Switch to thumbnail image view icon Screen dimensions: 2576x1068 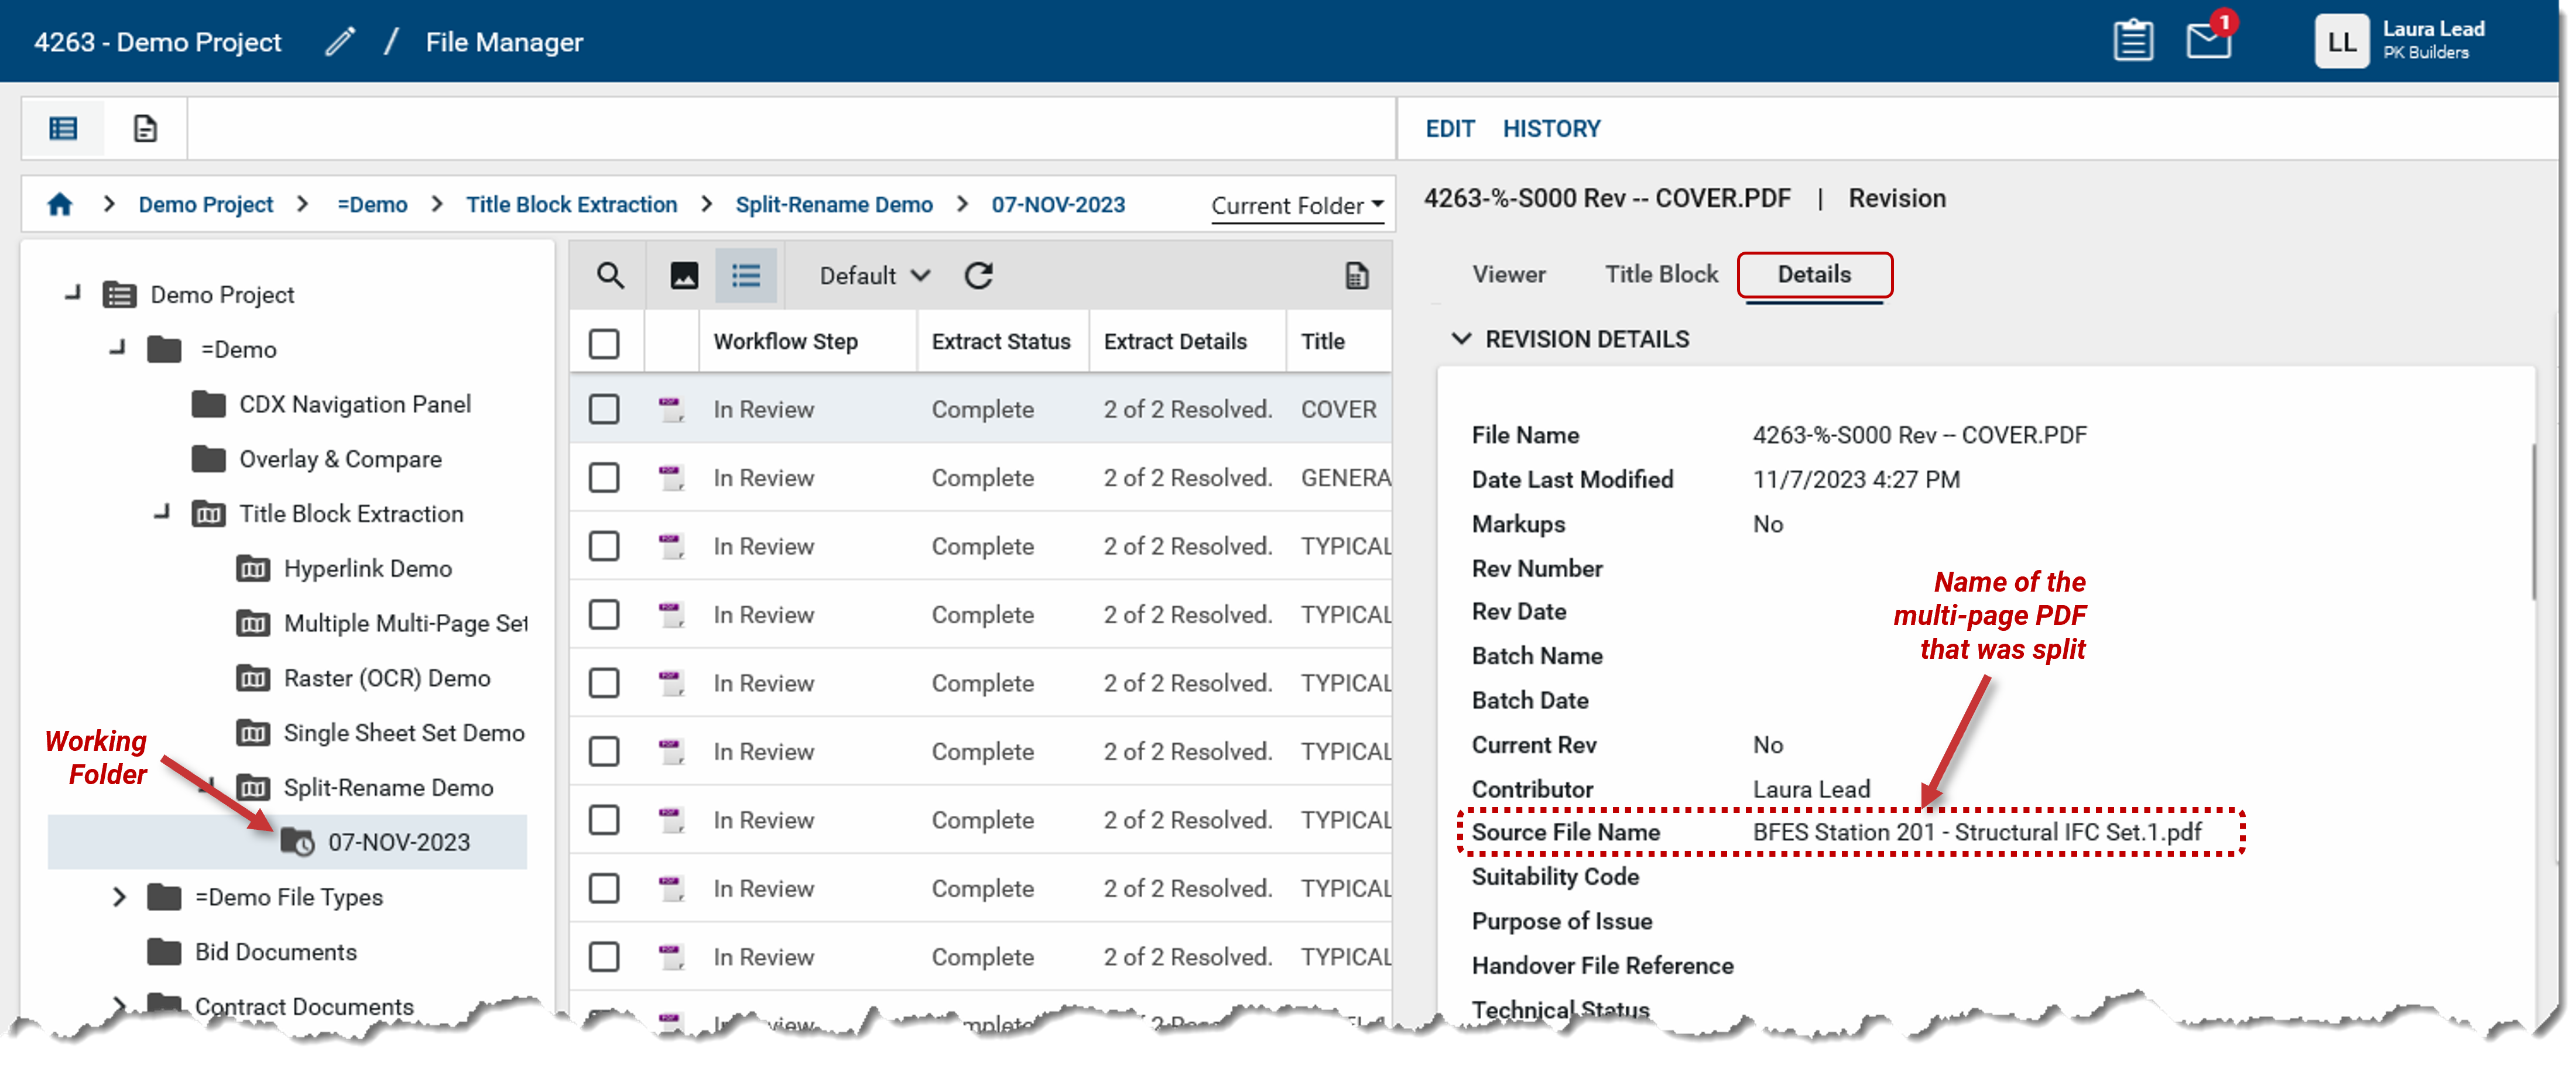point(684,276)
